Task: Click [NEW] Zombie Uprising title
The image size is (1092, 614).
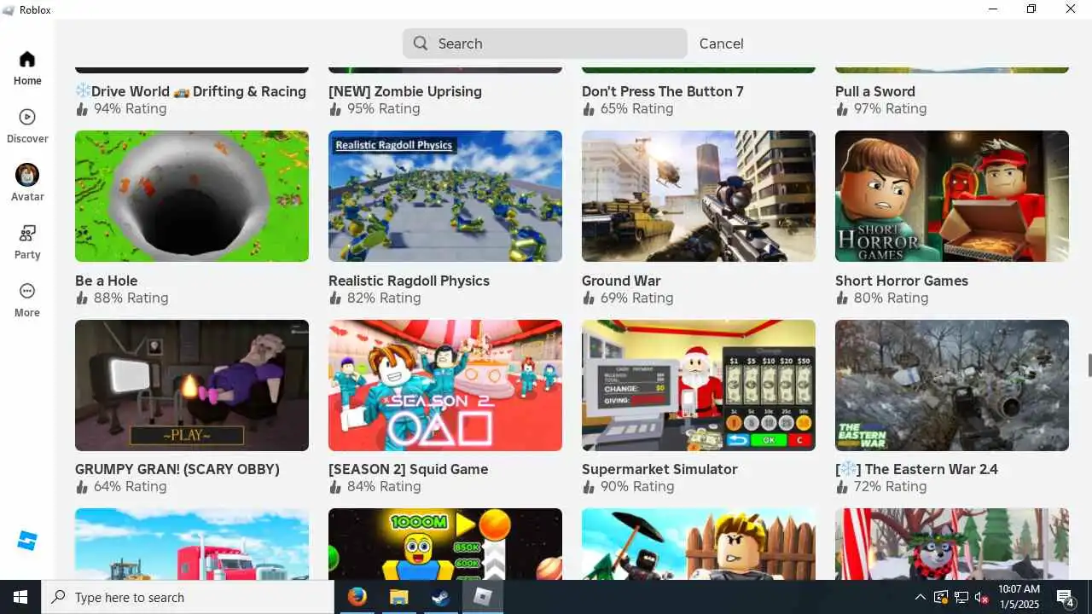Action: tap(405, 91)
